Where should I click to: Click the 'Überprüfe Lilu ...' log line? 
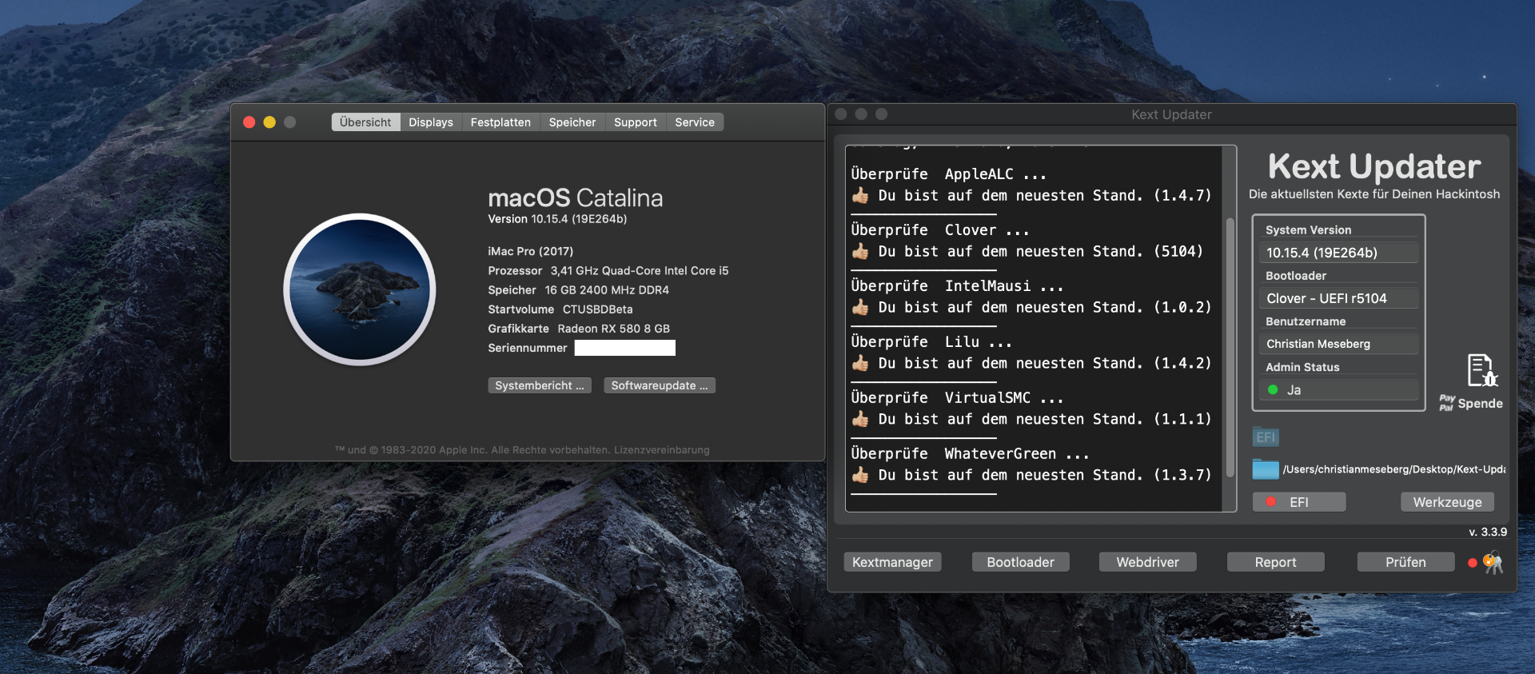(x=931, y=342)
